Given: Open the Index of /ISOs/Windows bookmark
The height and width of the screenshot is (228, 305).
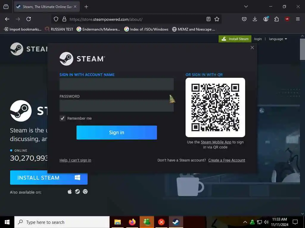Looking at the screenshot, I should click(146, 29).
